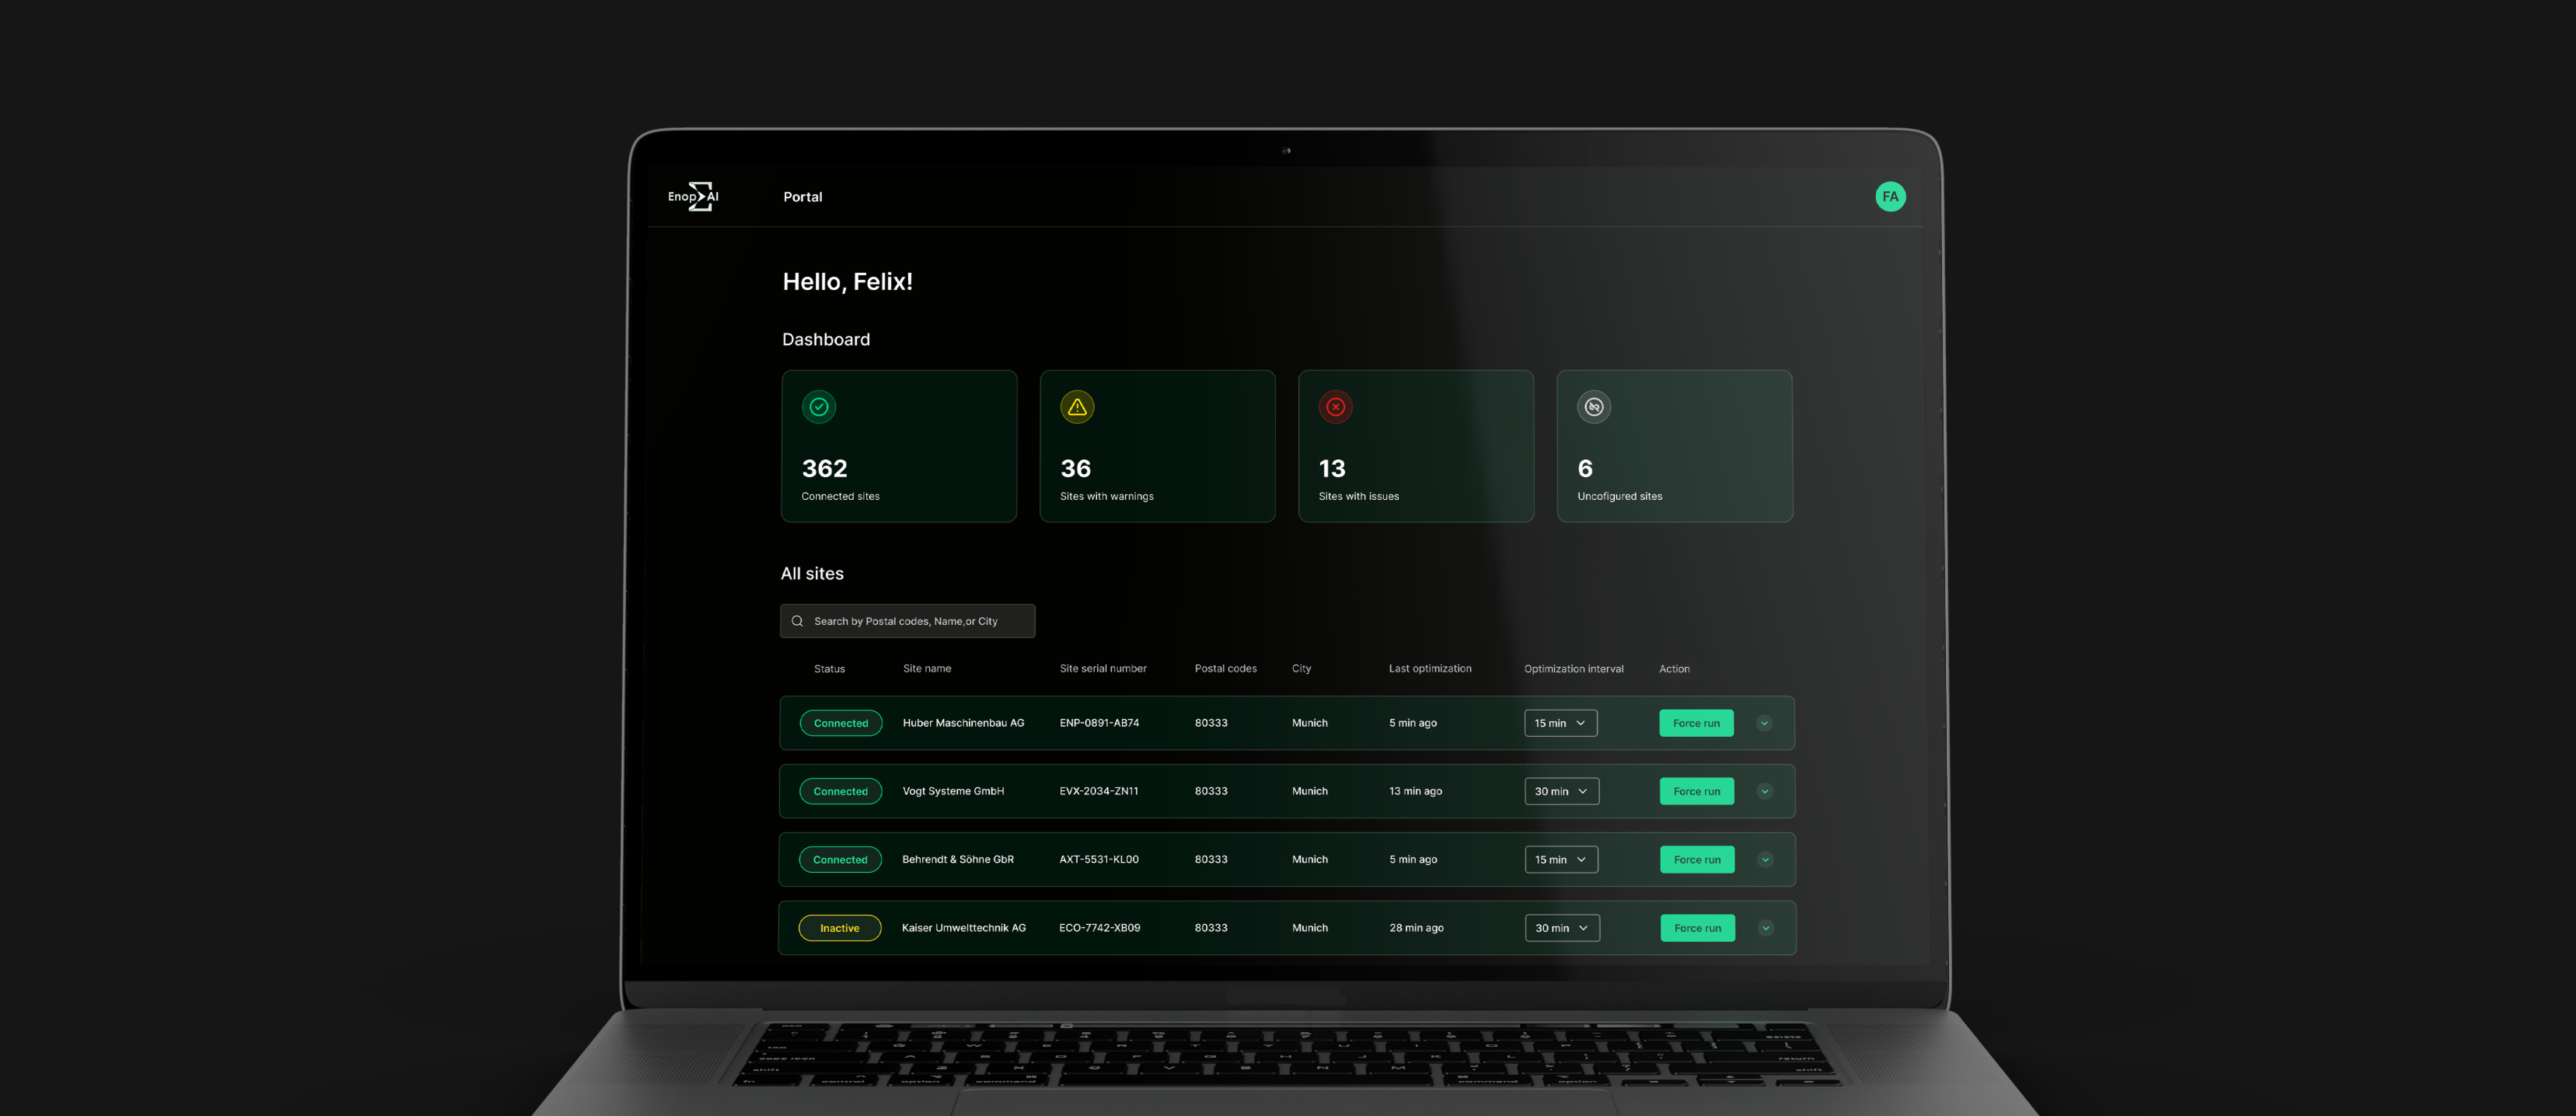Force run Kaiser Umwelttechnik AG site
Viewport: 2576px width, 1116px height.
1697,928
